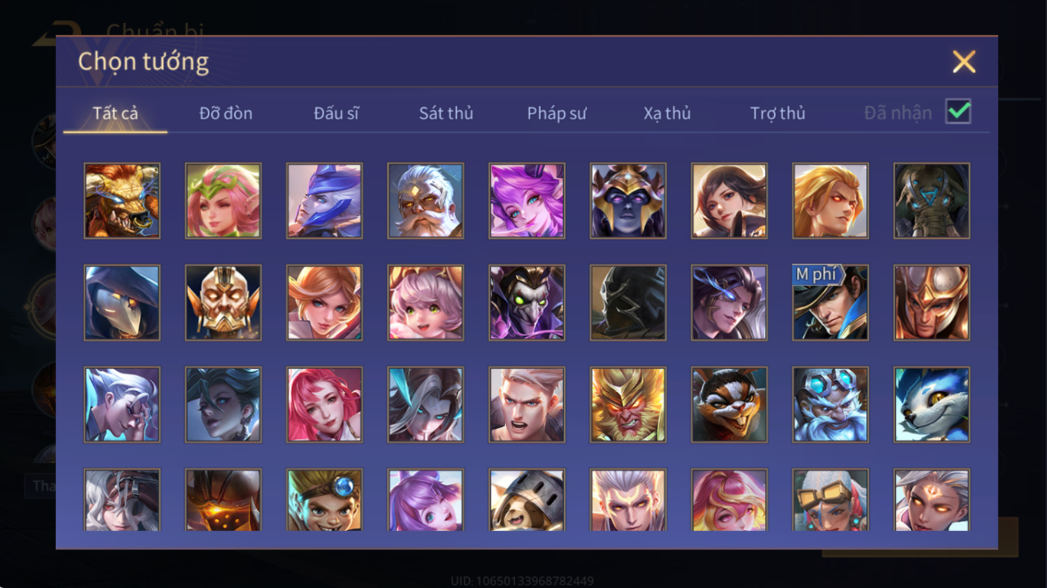Switch to the "Đỡ đòn" tab

coord(226,113)
